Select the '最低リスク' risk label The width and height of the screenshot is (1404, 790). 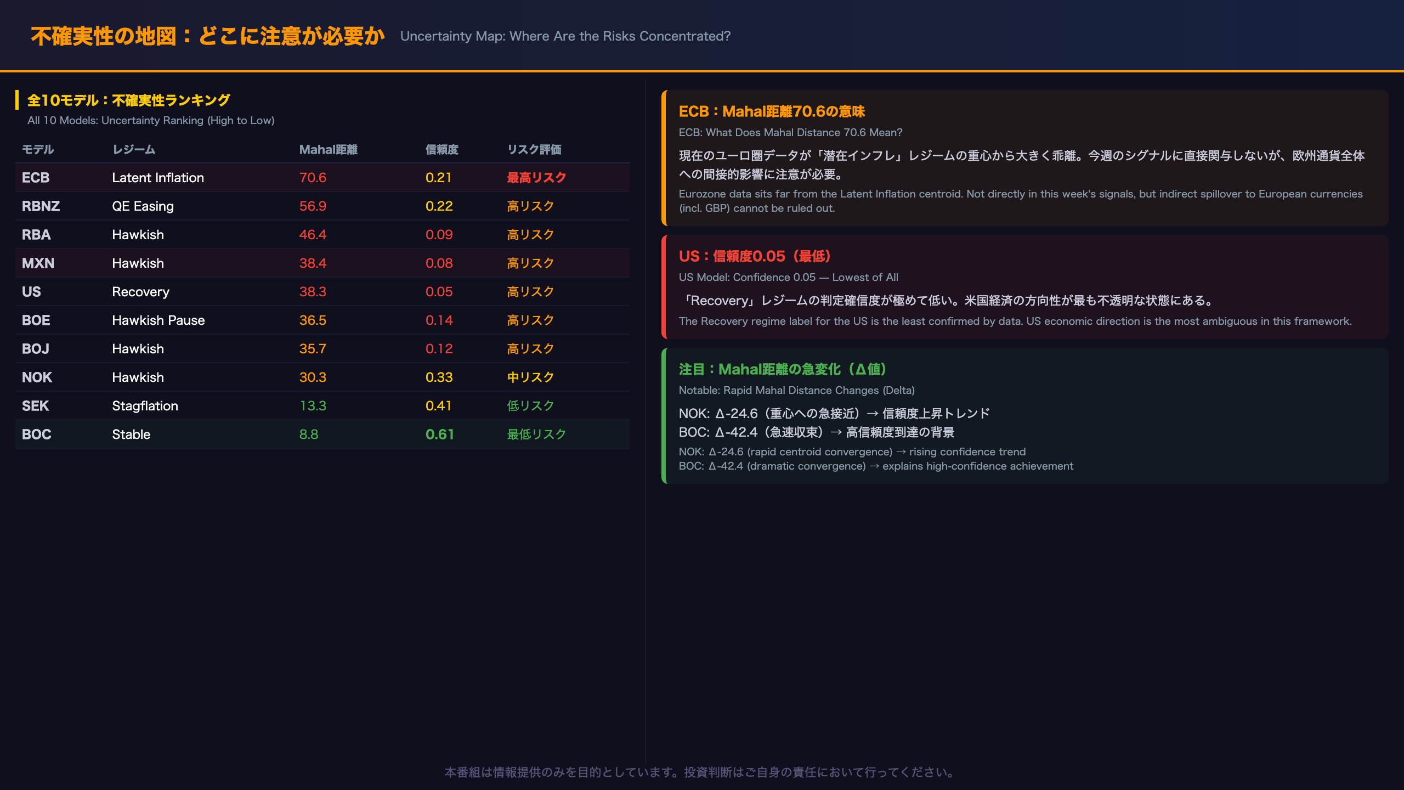click(x=536, y=435)
